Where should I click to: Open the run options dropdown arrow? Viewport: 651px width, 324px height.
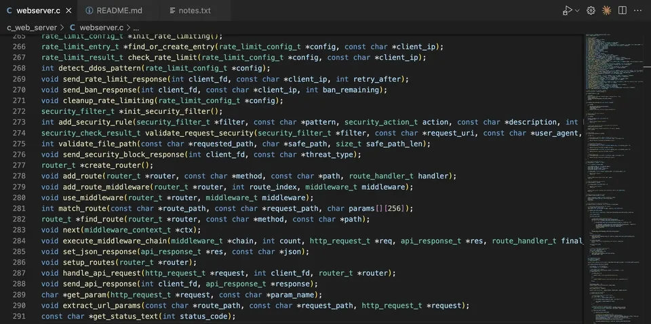(x=577, y=11)
